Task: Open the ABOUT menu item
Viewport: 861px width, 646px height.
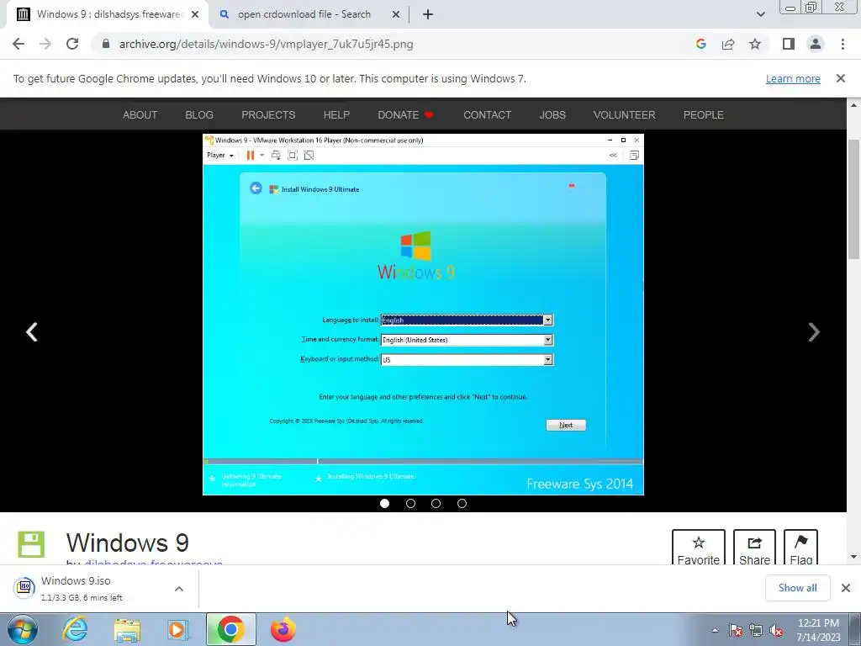Action: point(140,114)
